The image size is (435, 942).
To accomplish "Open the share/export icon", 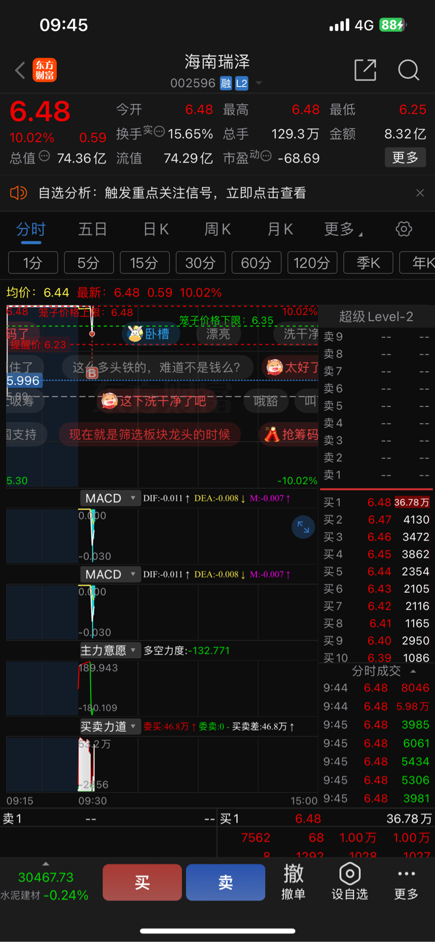I will pyautogui.click(x=365, y=70).
